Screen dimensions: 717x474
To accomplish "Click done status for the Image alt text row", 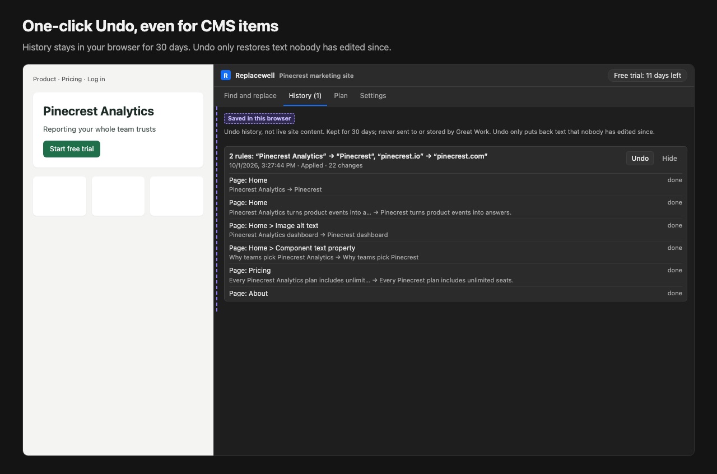I will click(x=674, y=225).
